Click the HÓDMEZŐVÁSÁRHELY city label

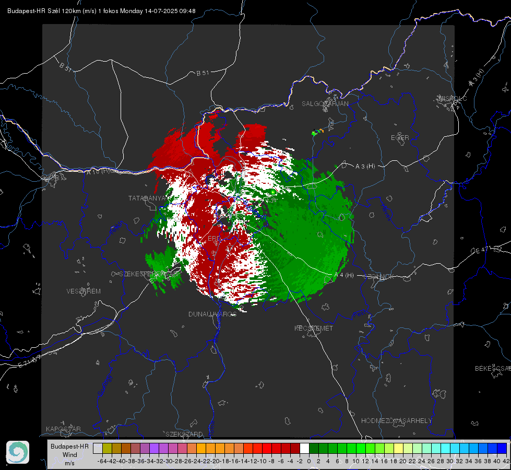tap(396, 421)
